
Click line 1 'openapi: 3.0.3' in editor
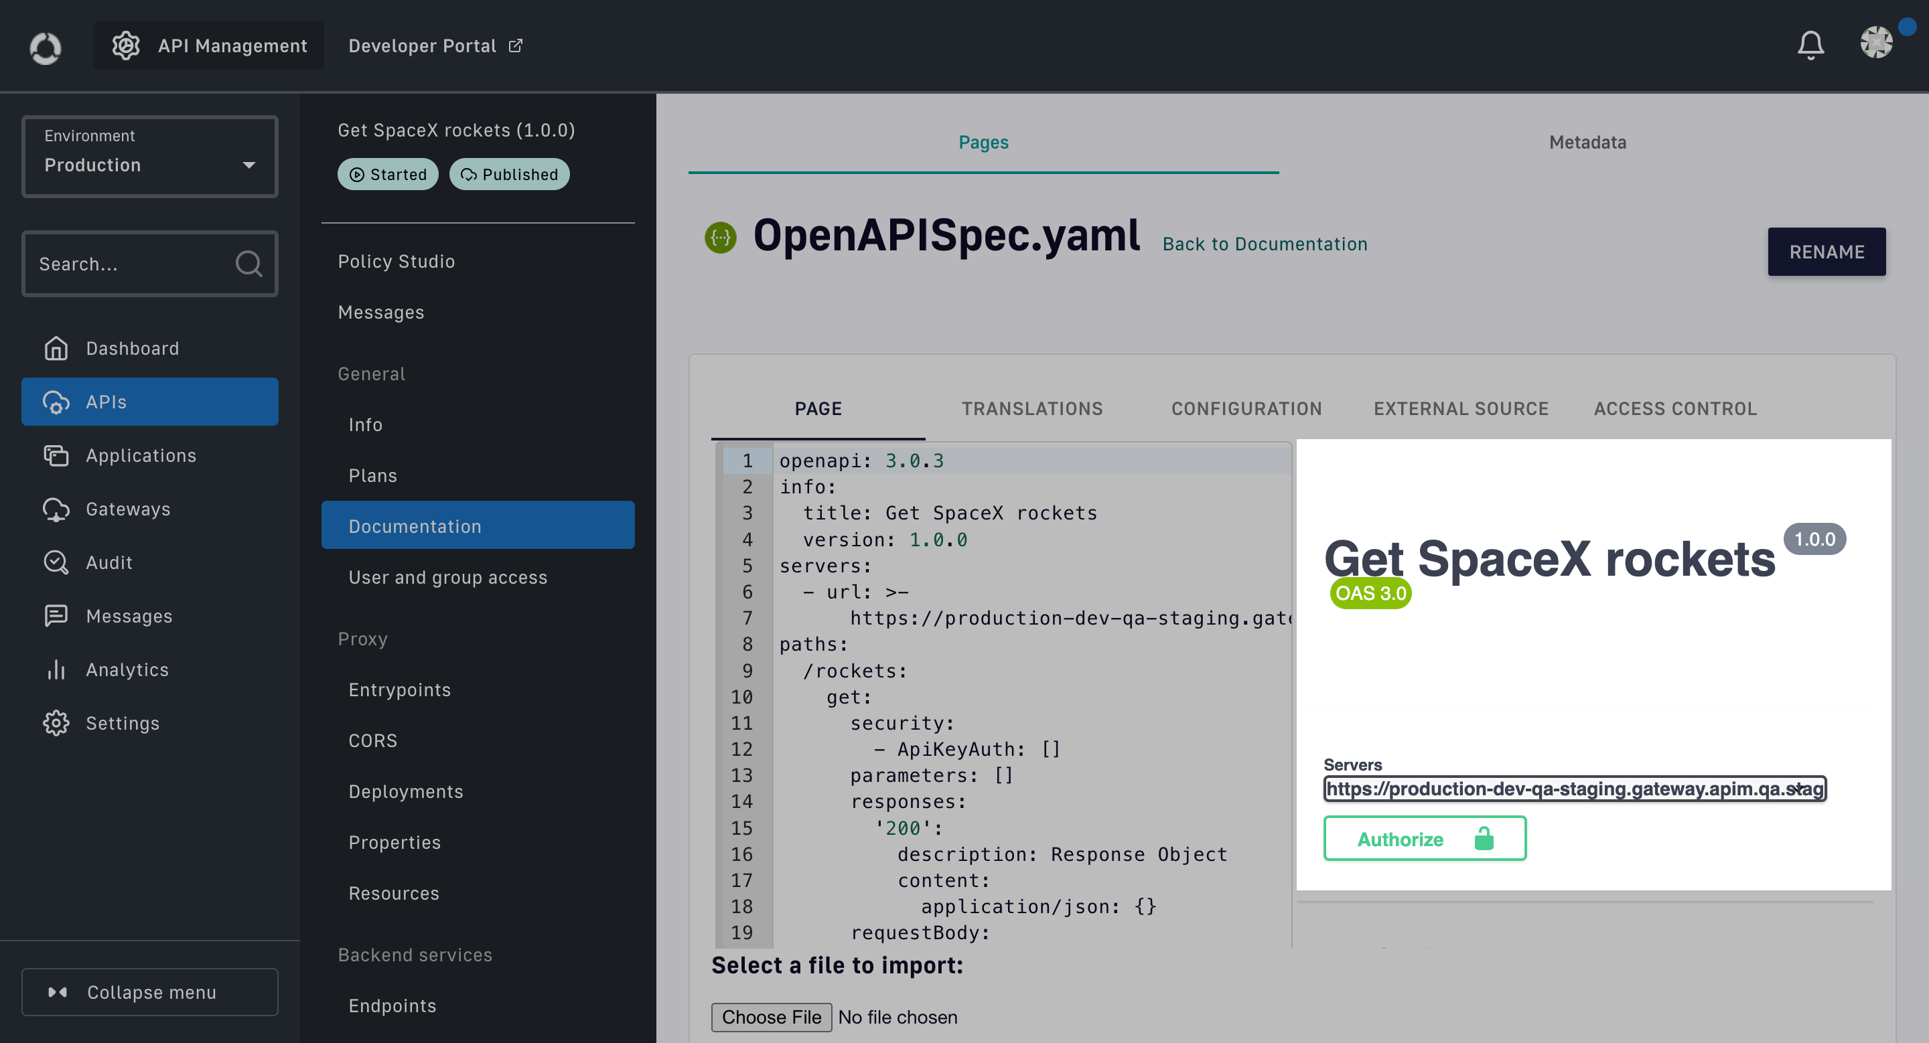(861, 460)
